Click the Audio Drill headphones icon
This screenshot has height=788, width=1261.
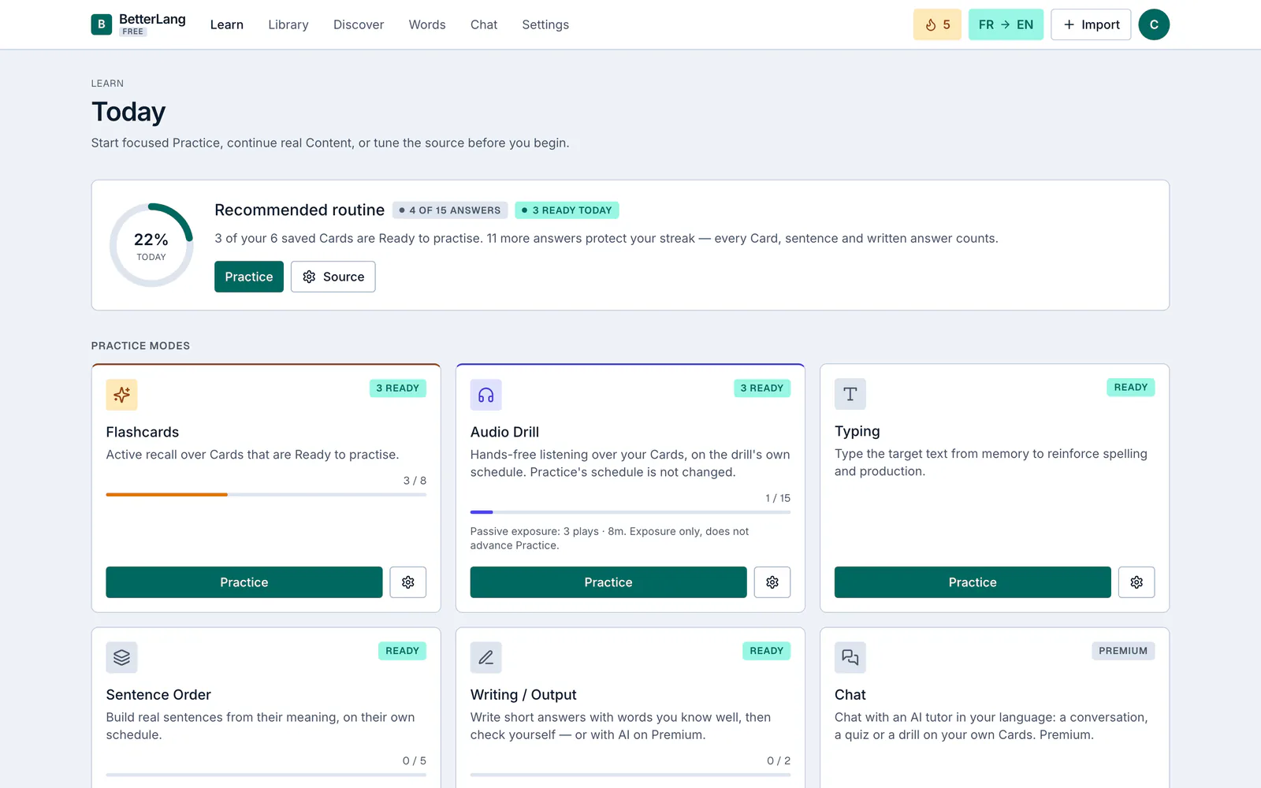(x=486, y=395)
